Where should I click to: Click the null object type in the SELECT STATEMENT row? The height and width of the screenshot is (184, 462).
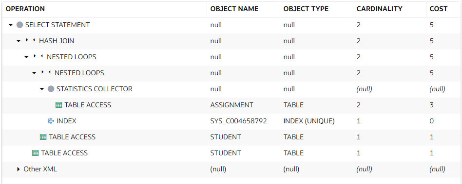point(289,25)
